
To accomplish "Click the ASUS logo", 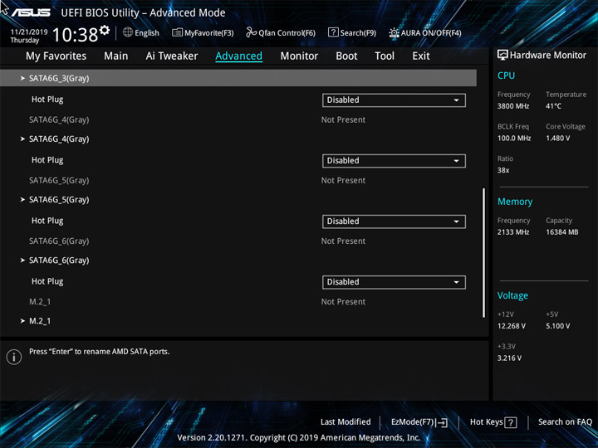I will (31, 12).
